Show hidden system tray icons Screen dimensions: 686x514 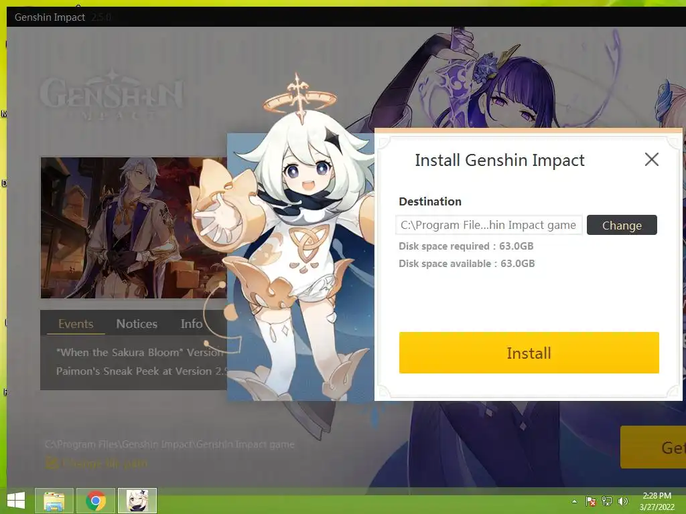(574, 501)
